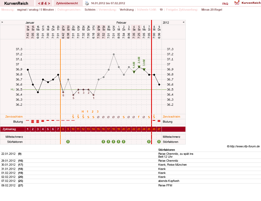The width and height of the screenshot is (261, 201).
Task: Click the bleeding icon on cycle day 27
Action: (159, 121)
